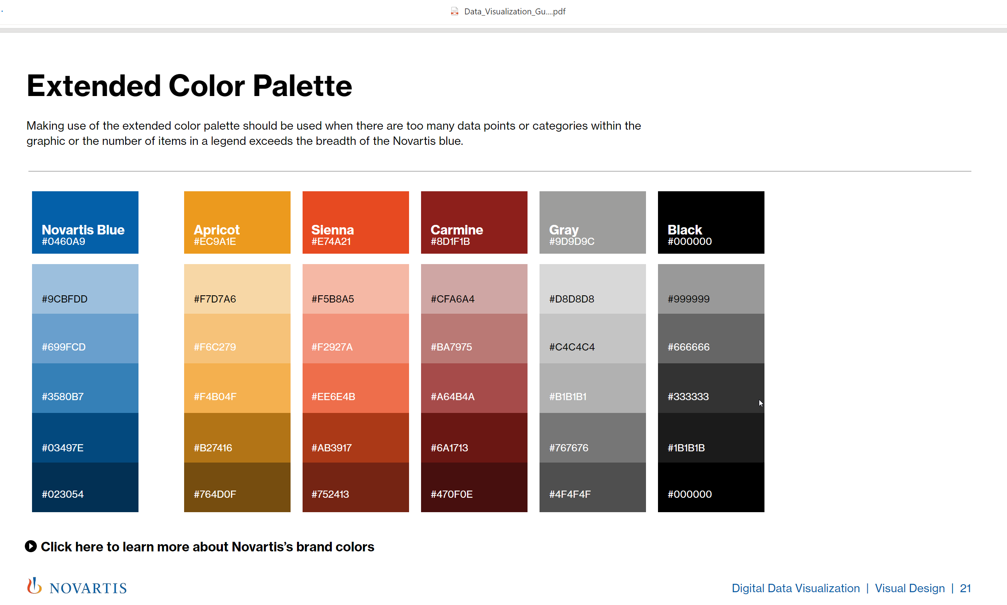Click the Carmine #8D1F1B swatch
This screenshot has width=1007, height=605.
click(x=474, y=222)
